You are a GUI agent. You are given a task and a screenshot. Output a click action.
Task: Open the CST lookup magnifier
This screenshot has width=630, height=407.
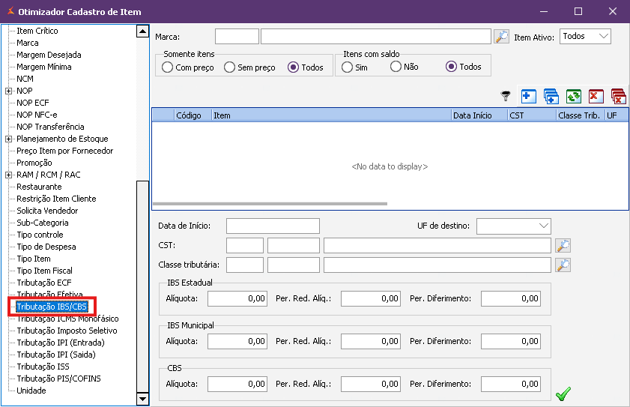tap(563, 246)
